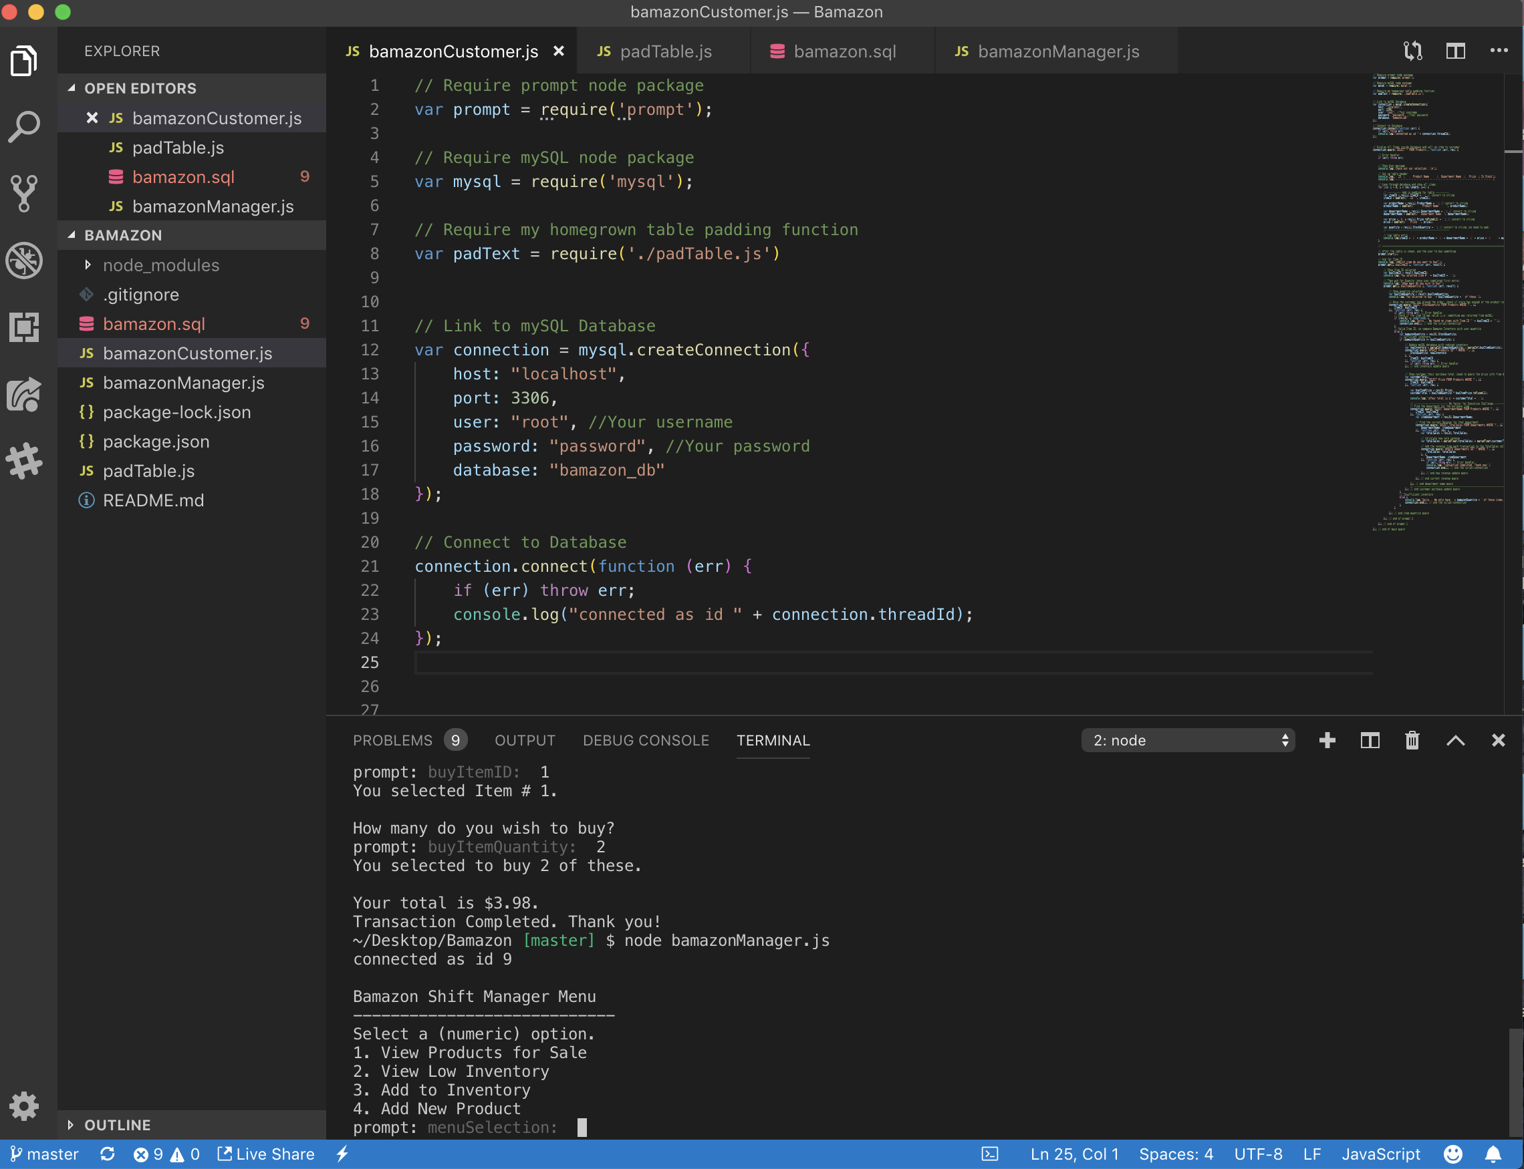Switch to the PROBLEMS panel tab

pyautogui.click(x=392, y=740)
